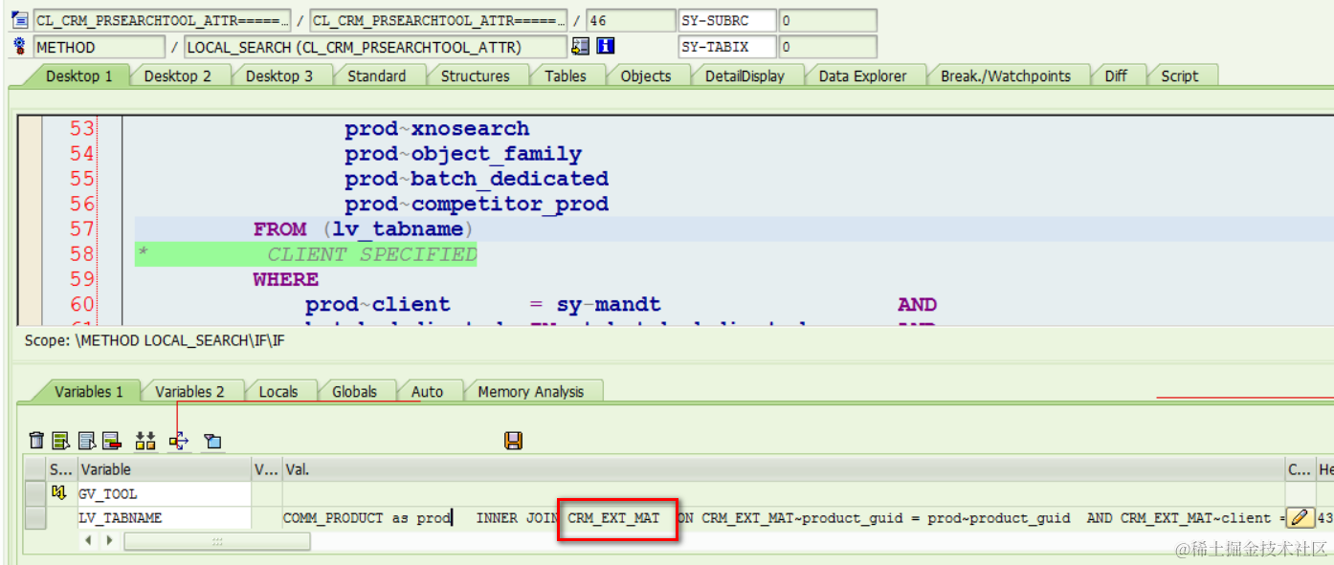This screenshot has height=565, width=1334.
Task: Click the LOCAL_SEARCH method name field
Action: click(375, 47)
